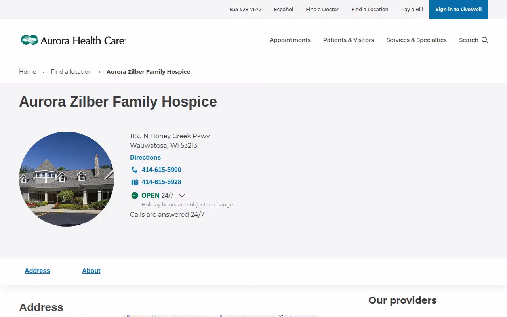
Task: Click the phone handset icon
Action: click(135, 170)
